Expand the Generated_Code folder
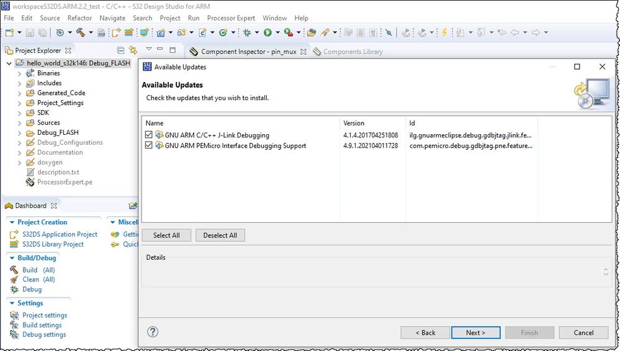620x351 pixels. coord(19,93)
